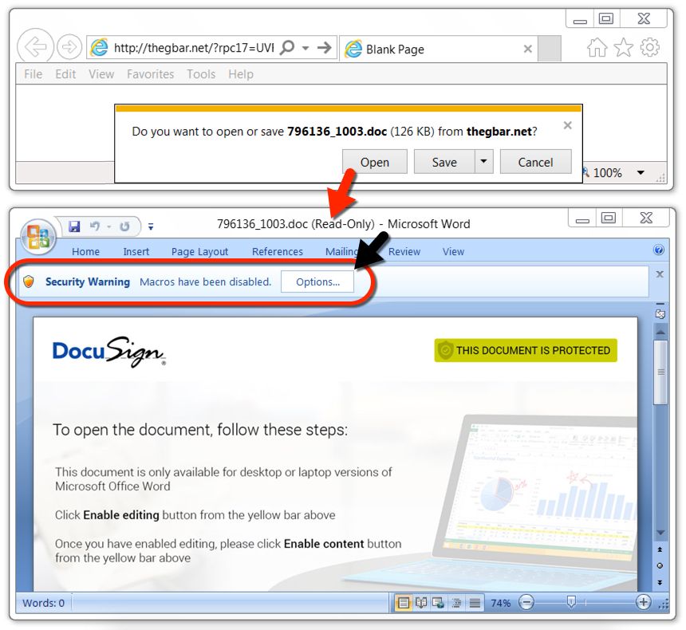Click the 74% zoom level in Word
The image size is (686, 630).
tap(500, 603)
